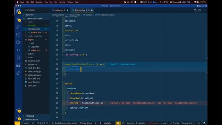Click the angle-brackets icon in the activity bar
222x125 pixels.
(x=18, y=50)
